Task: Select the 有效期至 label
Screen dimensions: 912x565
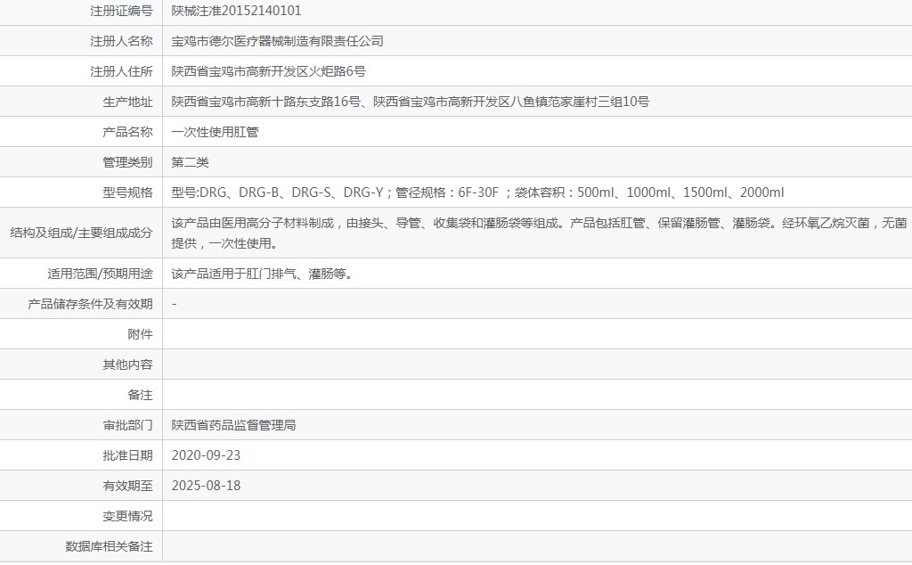Action: (127, 486)
